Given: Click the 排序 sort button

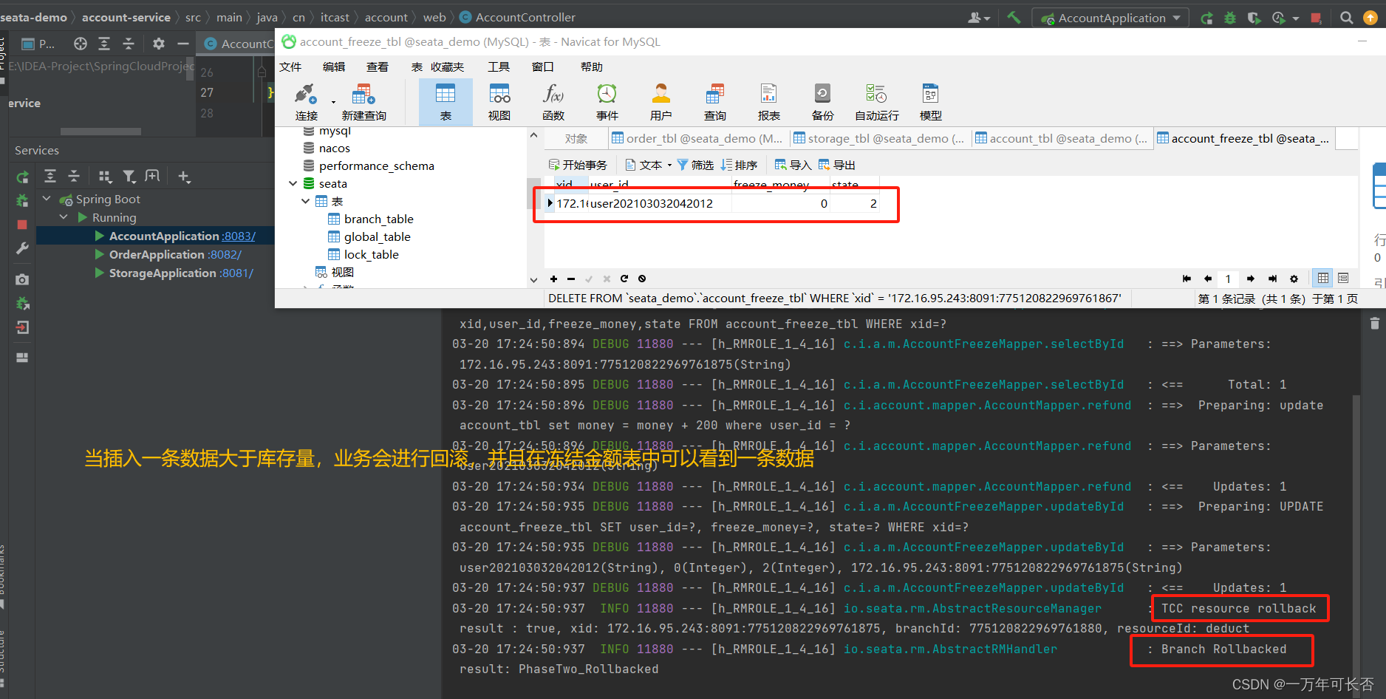Looking at the screenshot, I should [x=739, y=165].
